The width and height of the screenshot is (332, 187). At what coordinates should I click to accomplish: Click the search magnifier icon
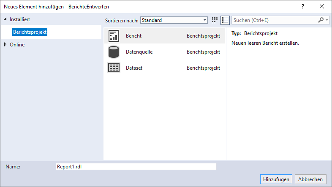pos(321,20)
